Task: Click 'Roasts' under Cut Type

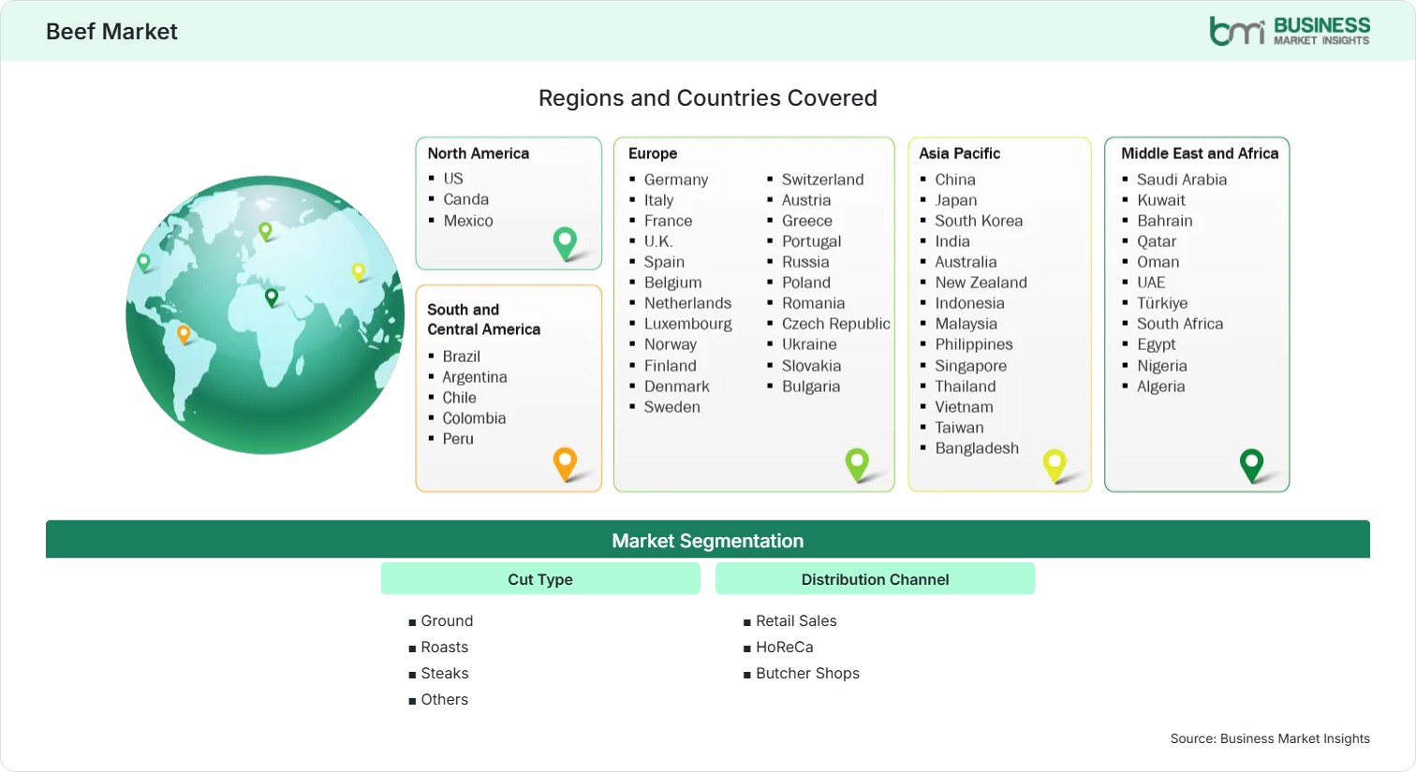Action: 445,648
